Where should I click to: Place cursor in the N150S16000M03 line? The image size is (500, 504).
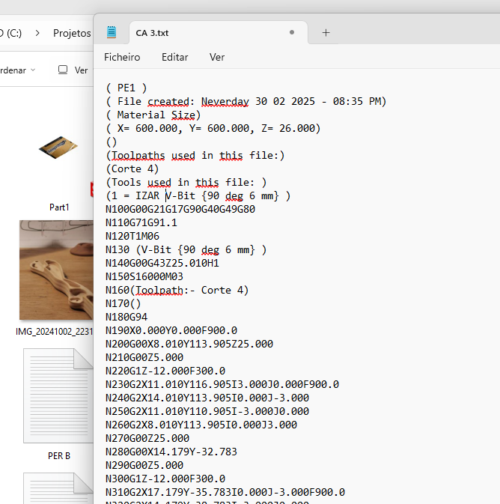[x=150, y=276]
